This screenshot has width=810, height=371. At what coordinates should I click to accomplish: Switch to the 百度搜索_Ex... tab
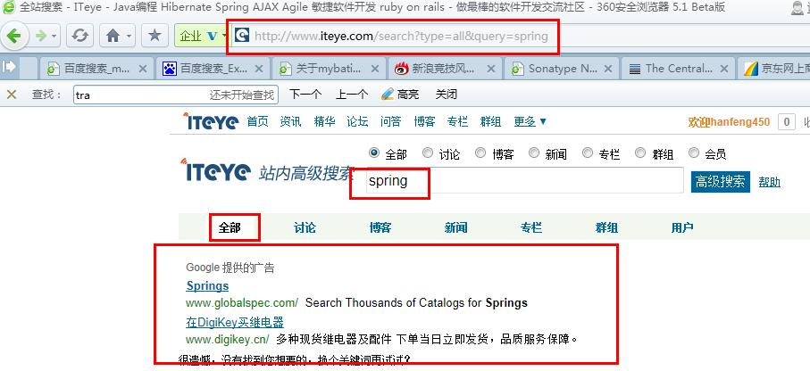[x=213, y=68]
